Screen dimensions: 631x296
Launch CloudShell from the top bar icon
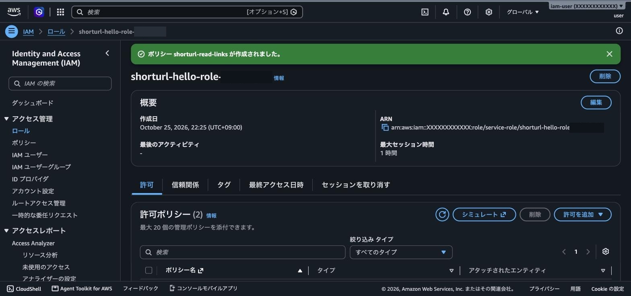coord(425,12)
